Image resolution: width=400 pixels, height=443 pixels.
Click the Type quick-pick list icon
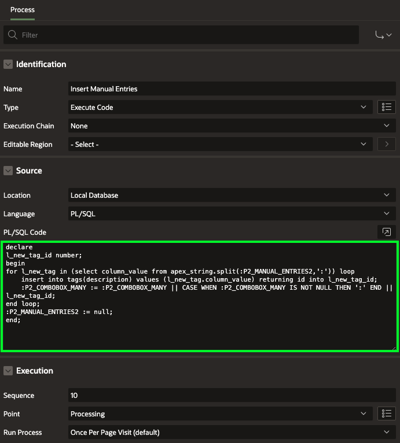[386, 107]
